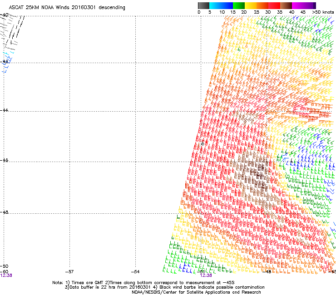336x295 pixels.
Task: Click the '-51' longitude axis label
Action: pyautogui.click(x=201, y=272)
